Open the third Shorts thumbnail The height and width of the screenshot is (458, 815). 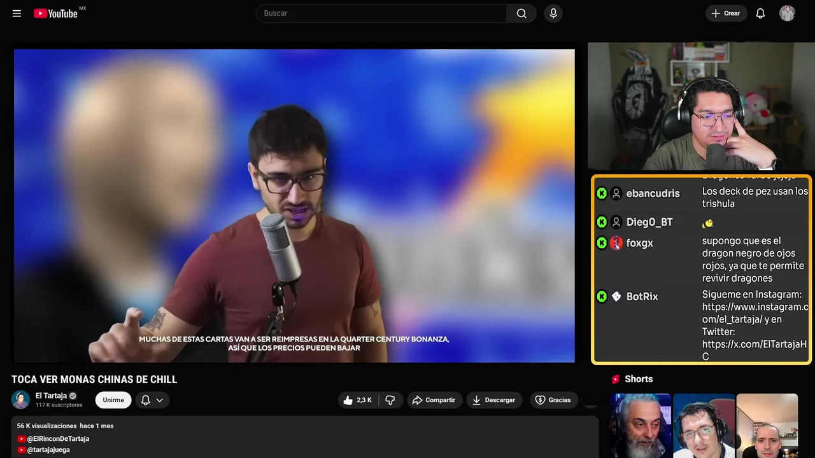767,426
